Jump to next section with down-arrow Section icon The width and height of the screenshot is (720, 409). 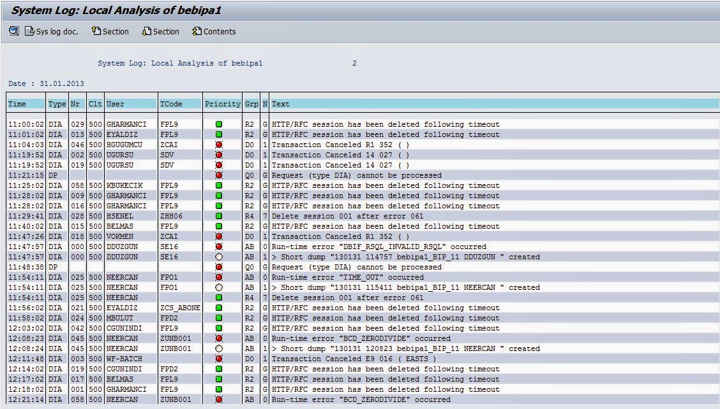click(x=146, y=31)
